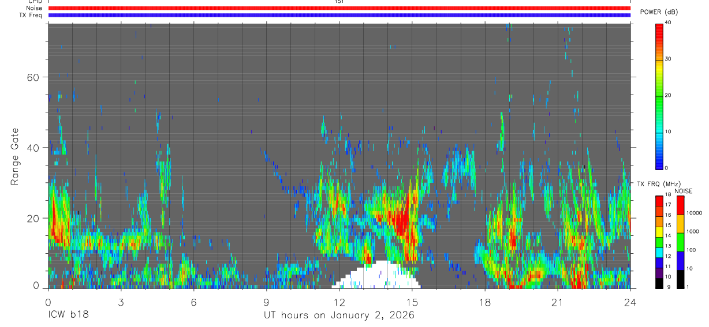This screenshot has width=709, height=327.
Task: Click the blue TX Freq indicator bar
Action: 339,15
